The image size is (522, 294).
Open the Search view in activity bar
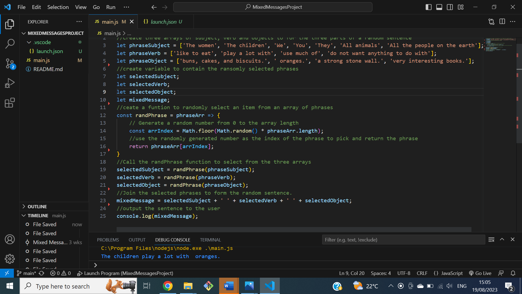click(10, 44)
